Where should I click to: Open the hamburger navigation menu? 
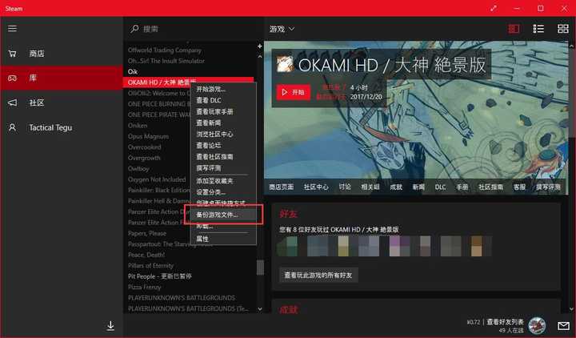(12, 29)
